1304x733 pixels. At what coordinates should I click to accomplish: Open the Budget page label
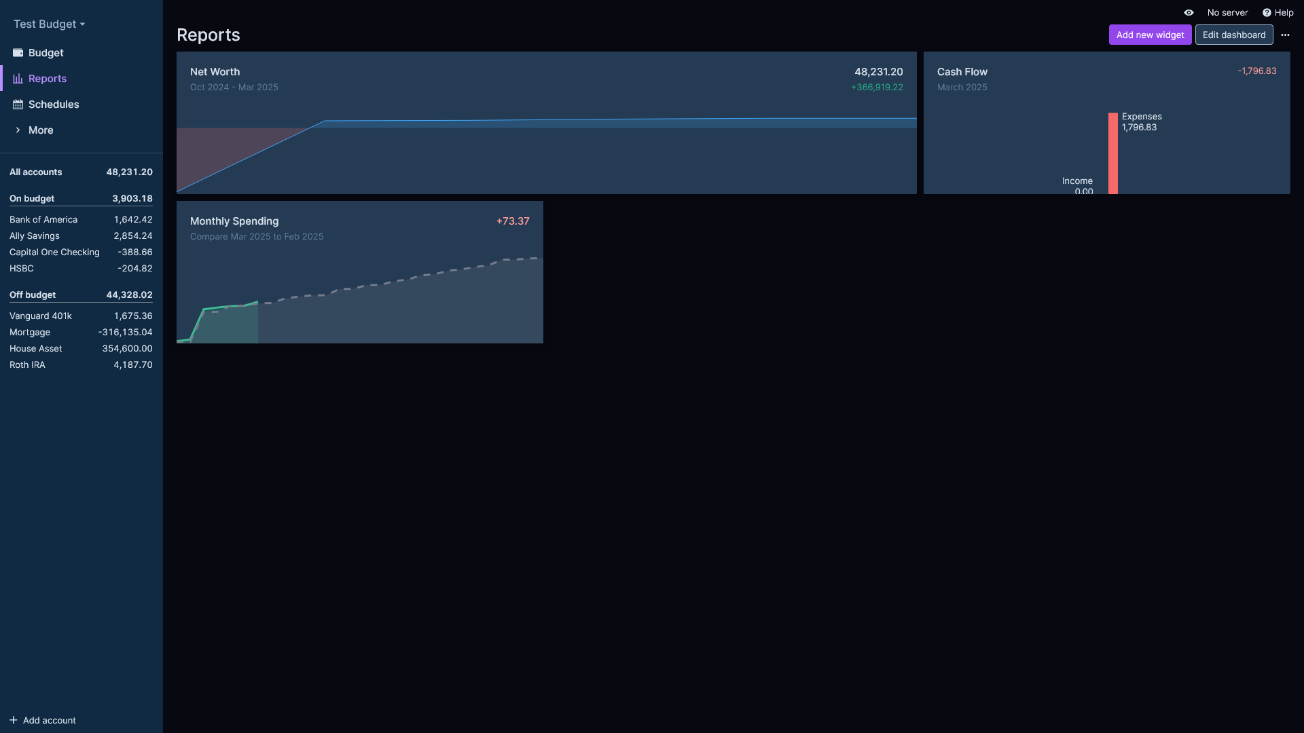pyautogui.click(x=46, y=53)
